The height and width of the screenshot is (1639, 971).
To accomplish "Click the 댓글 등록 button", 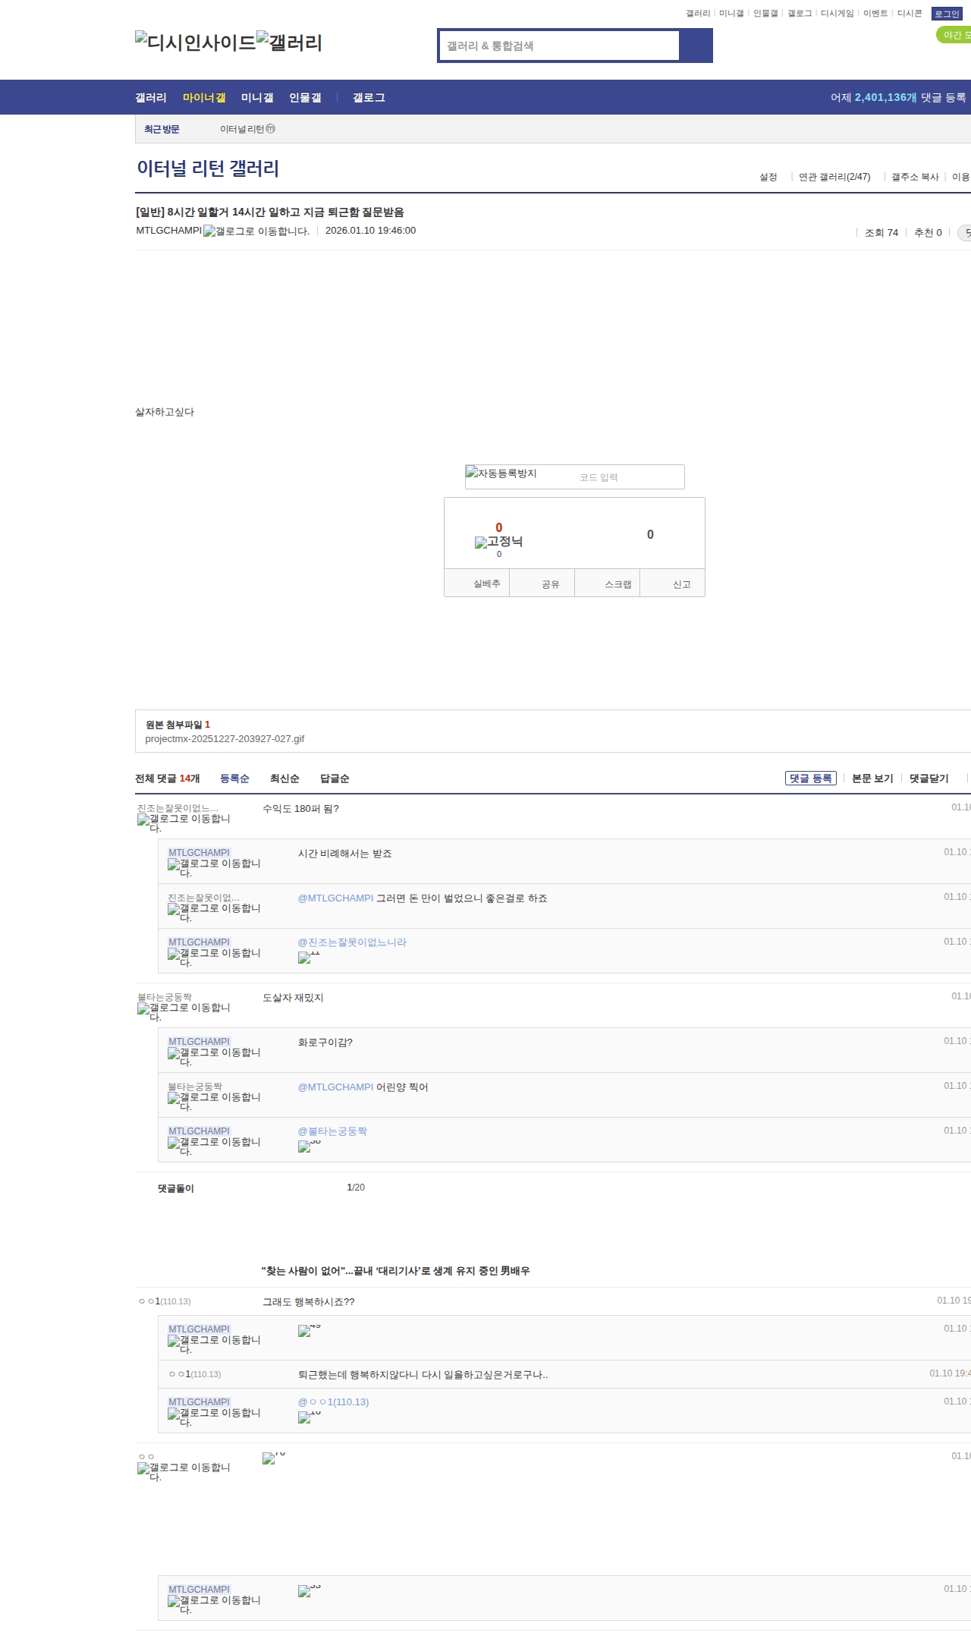I will click(810, 779).
